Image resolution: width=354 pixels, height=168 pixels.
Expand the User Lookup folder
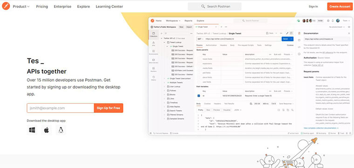pyautogui.click(x=164, y=87)
